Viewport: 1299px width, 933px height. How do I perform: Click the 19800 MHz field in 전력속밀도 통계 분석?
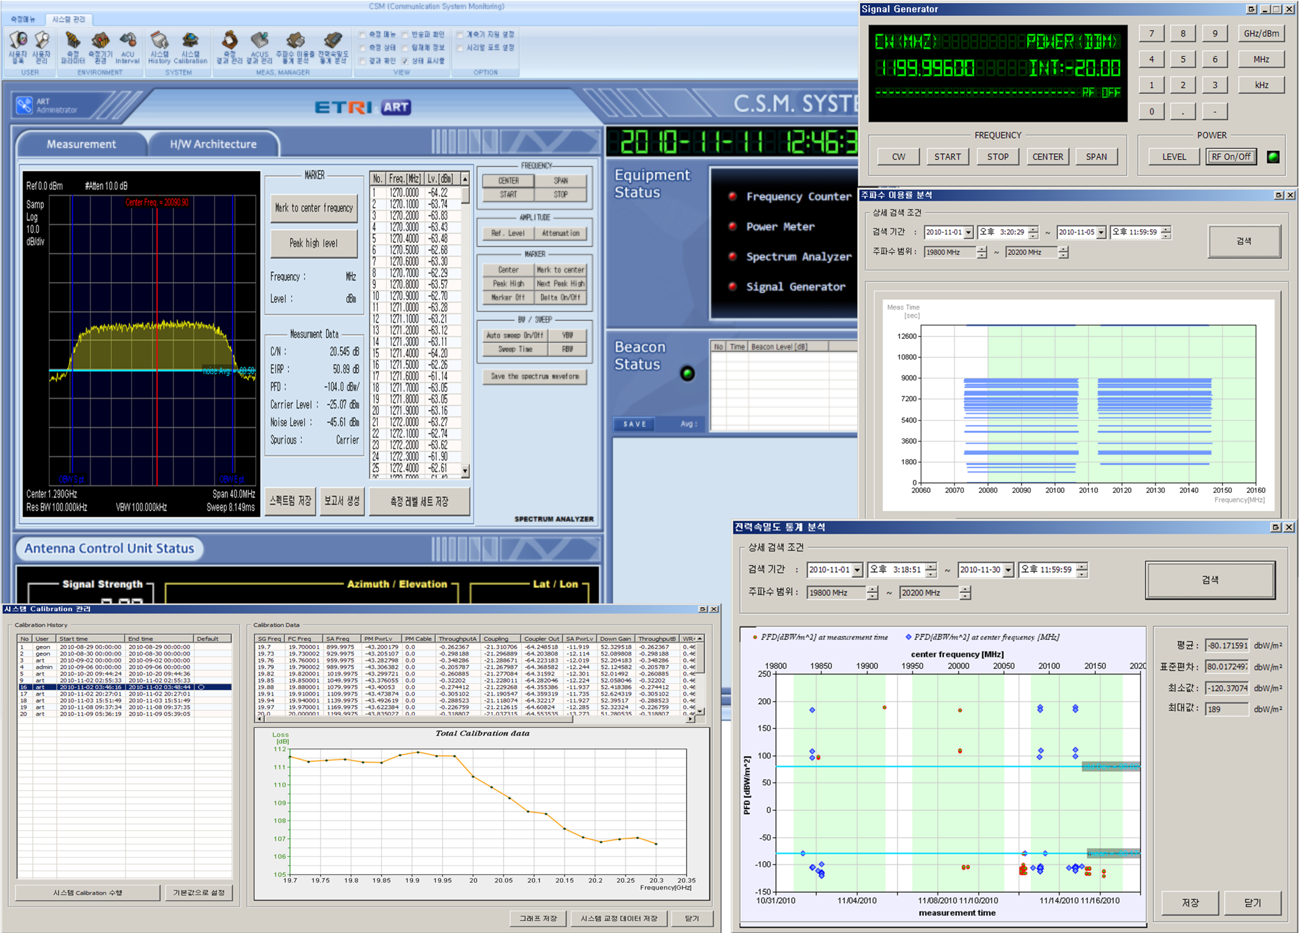coord(835,593)
